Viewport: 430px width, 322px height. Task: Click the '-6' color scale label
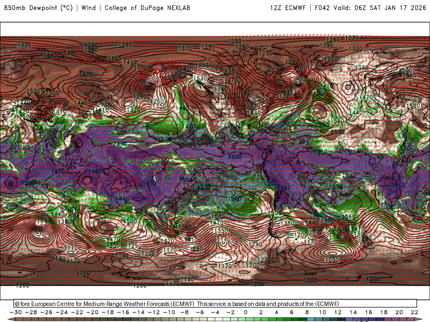[200, 312]
